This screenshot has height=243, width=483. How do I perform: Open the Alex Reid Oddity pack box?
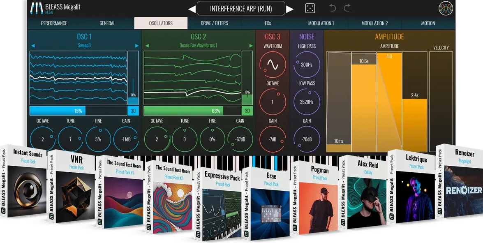(363, 192)
